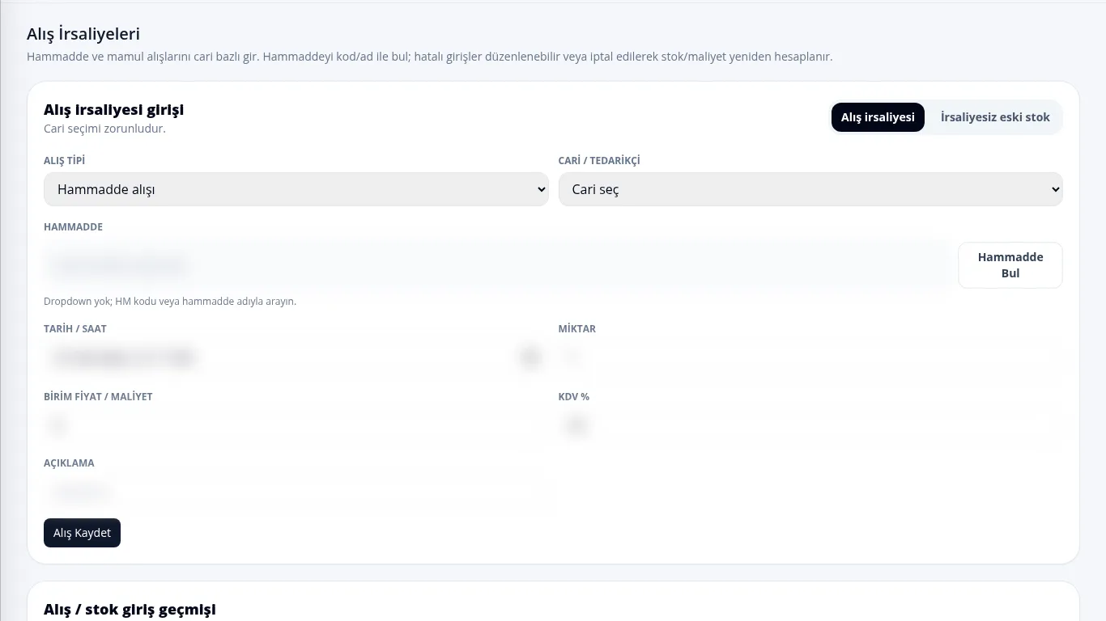Click the "Alış İrsaliyeleri" page heading
Image resolution: width=1106 pixels, height=621 pixels.
tap(83, 34)
